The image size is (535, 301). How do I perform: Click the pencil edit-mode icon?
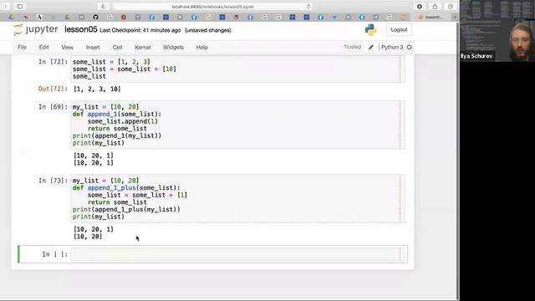click(x=371, y=47)
